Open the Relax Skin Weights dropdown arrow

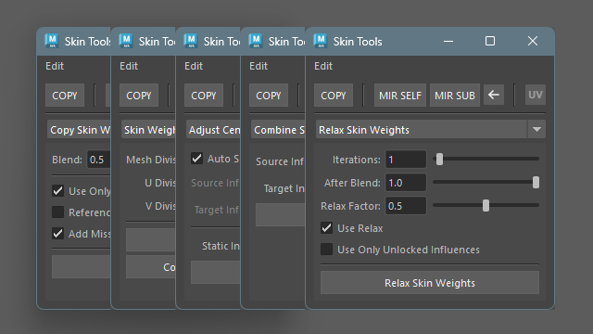536,130
